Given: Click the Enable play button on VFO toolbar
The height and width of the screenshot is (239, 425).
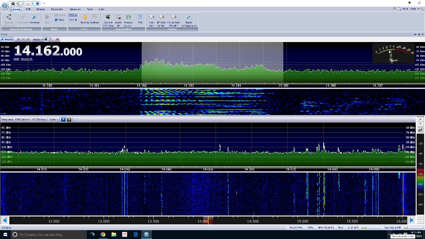Looking at the screenshot, I should pos(8,39).
